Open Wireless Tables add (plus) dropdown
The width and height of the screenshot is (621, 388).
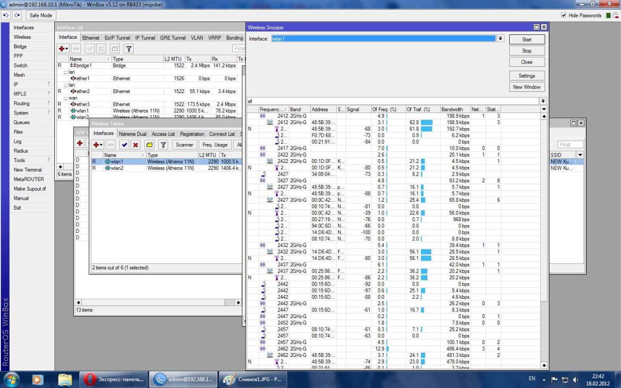(x=98, y=145)
